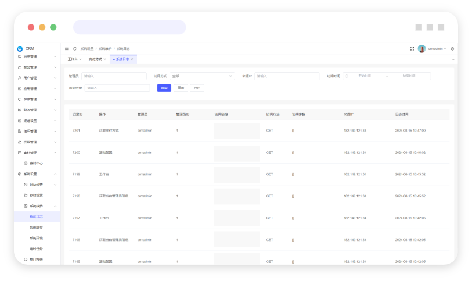Screen dimensions: 472x281
Task: Click the GET method cell in row 7197
Action: 269,218
